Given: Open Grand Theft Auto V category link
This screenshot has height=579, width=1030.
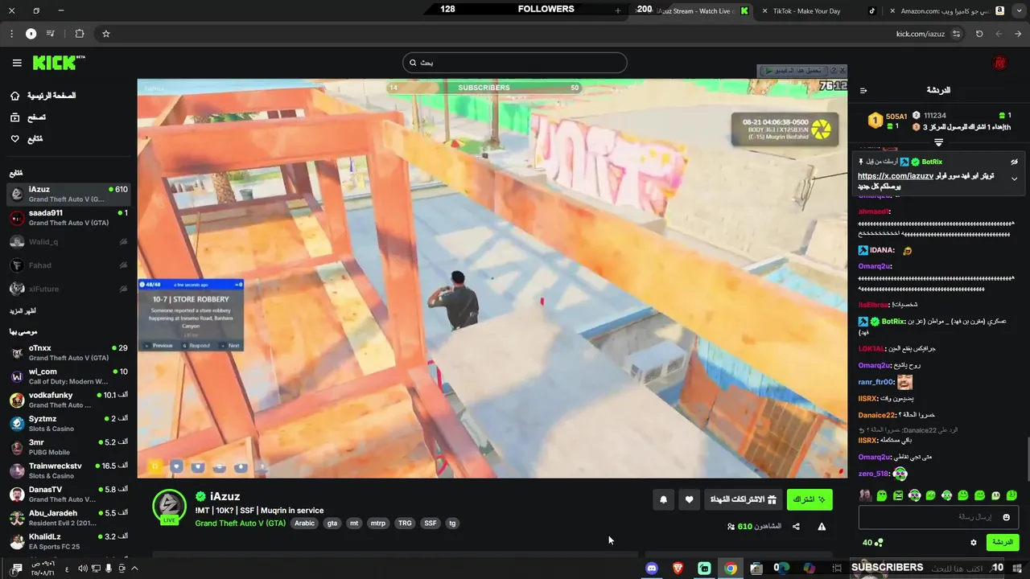Looking at the screenshot, I should (x=241, y=523).
